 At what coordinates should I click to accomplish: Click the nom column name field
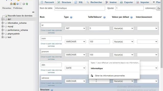51,38
